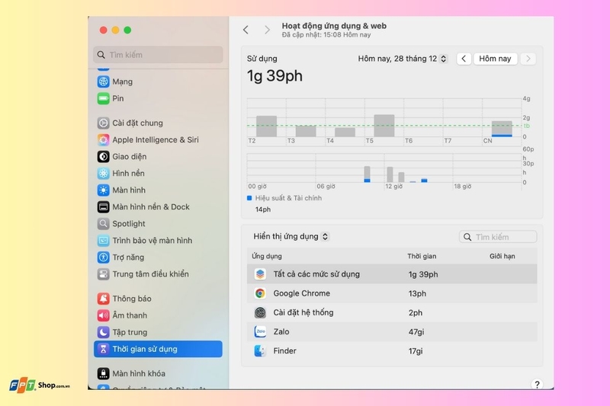Click the Giao diện appearance icon
Screen dimensions: 610x406
tap(103, 157)
